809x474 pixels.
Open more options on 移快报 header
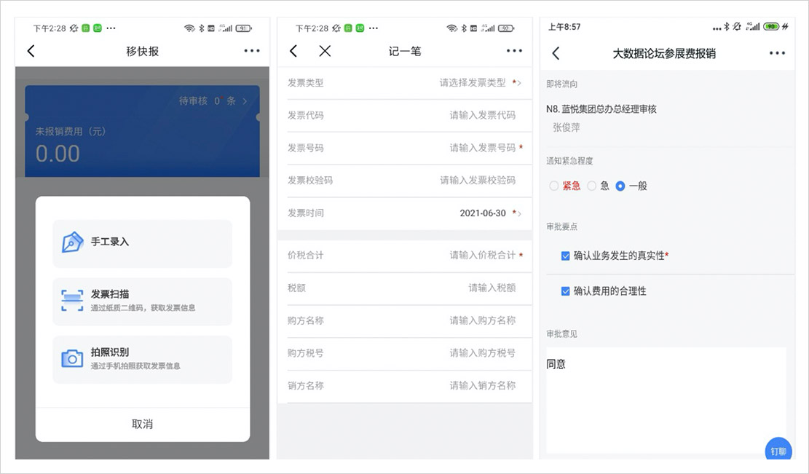tap(252, 51)
